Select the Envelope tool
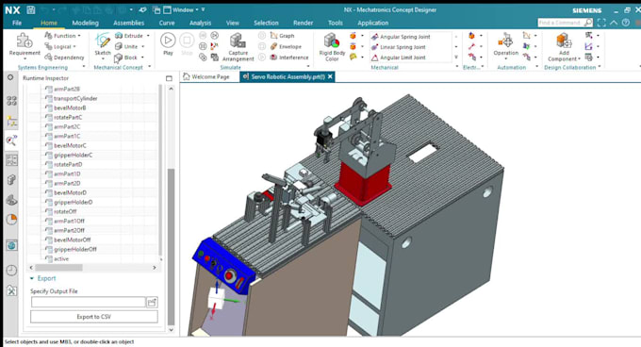Viewport: 641px width, 347px height. [x=286, y=46]
